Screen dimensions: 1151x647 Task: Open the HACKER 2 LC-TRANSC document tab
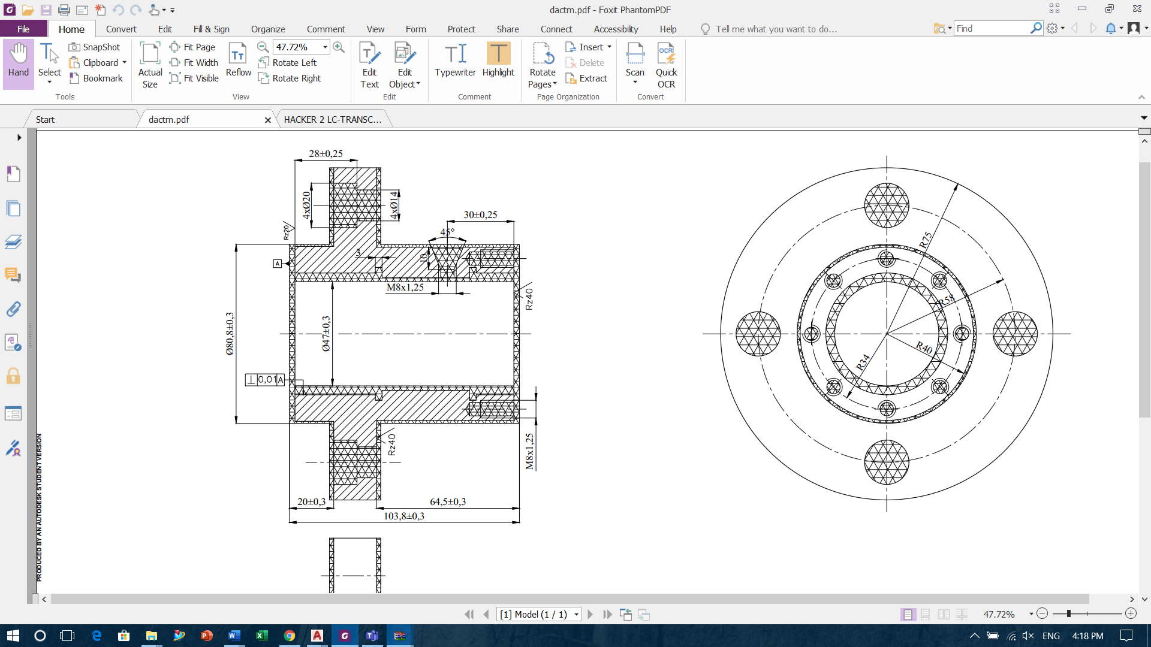(x=332, y=119)
